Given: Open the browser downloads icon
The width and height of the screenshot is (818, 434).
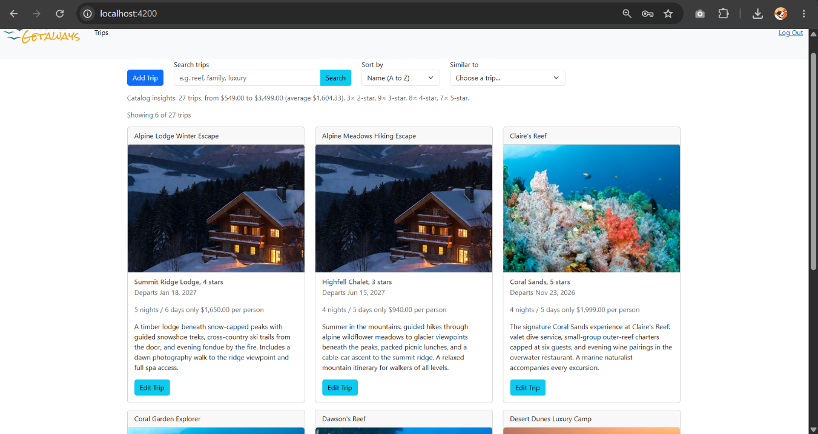Looking at the screenshot, I should (757, 13).
